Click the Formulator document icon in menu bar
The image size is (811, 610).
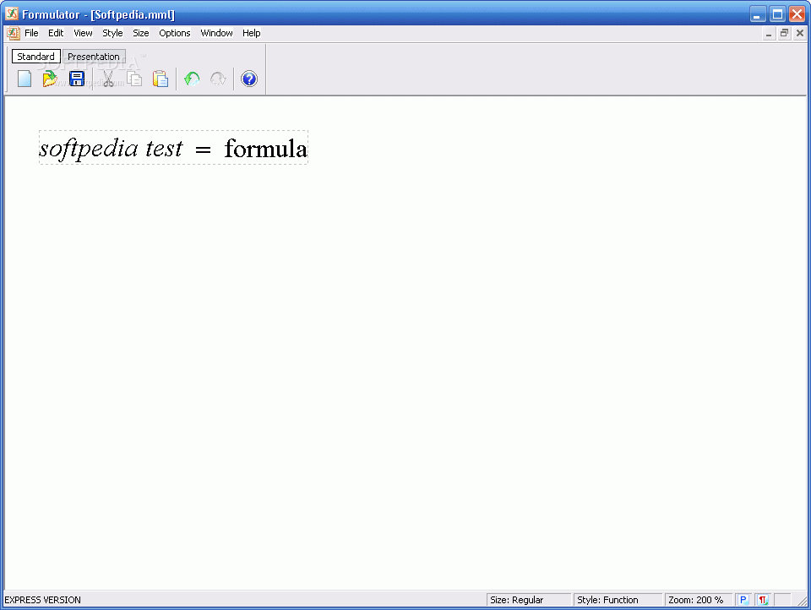click(x=13, y=33)
